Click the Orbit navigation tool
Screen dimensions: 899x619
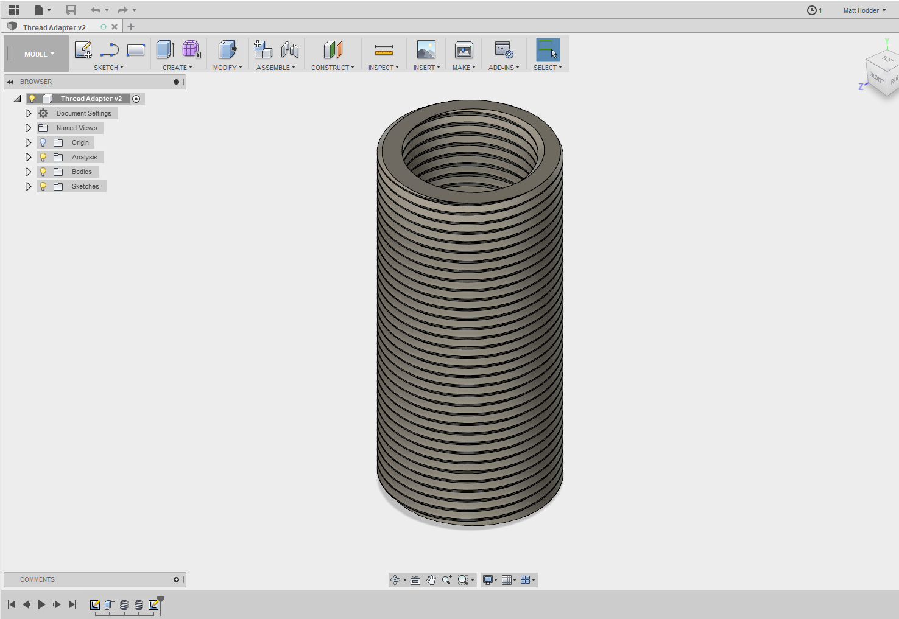(395, 580)
